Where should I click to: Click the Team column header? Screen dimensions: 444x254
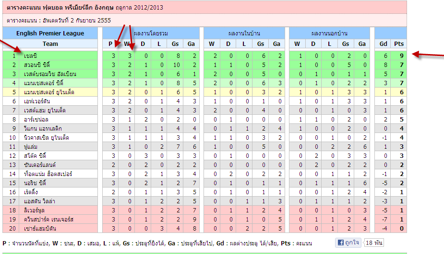click(x=50, y=44)
